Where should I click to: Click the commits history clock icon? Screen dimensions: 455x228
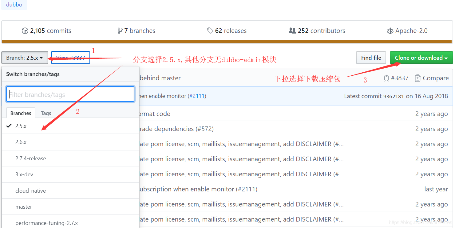[25, 31]
